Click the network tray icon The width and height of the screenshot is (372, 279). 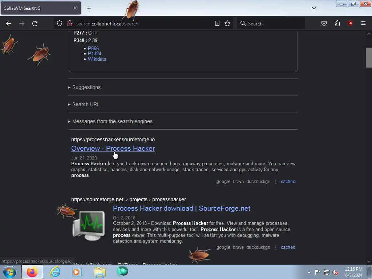point(327,272)
